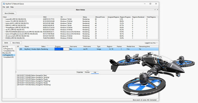The image size is (198, 103).
Task: Open the File menu
Action: click(4, 7)
